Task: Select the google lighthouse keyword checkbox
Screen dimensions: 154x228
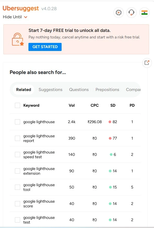Action: 17,122
